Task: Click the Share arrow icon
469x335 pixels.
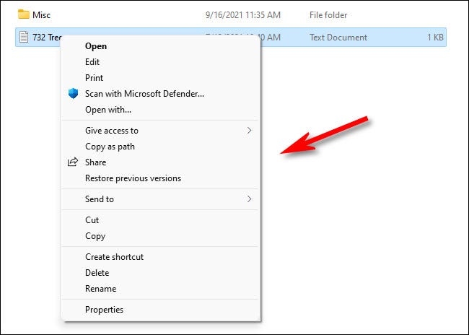Action: tap(73, 162)
